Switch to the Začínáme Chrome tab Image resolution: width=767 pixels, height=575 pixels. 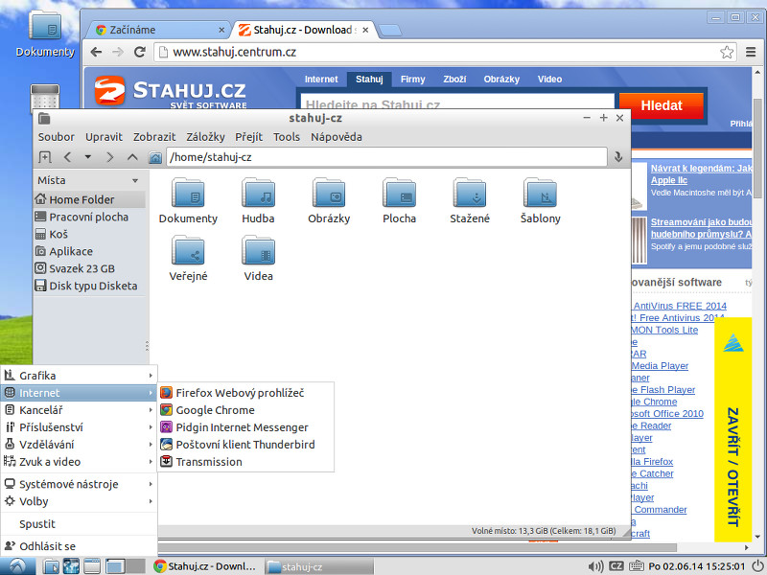[x=159, y=30]
